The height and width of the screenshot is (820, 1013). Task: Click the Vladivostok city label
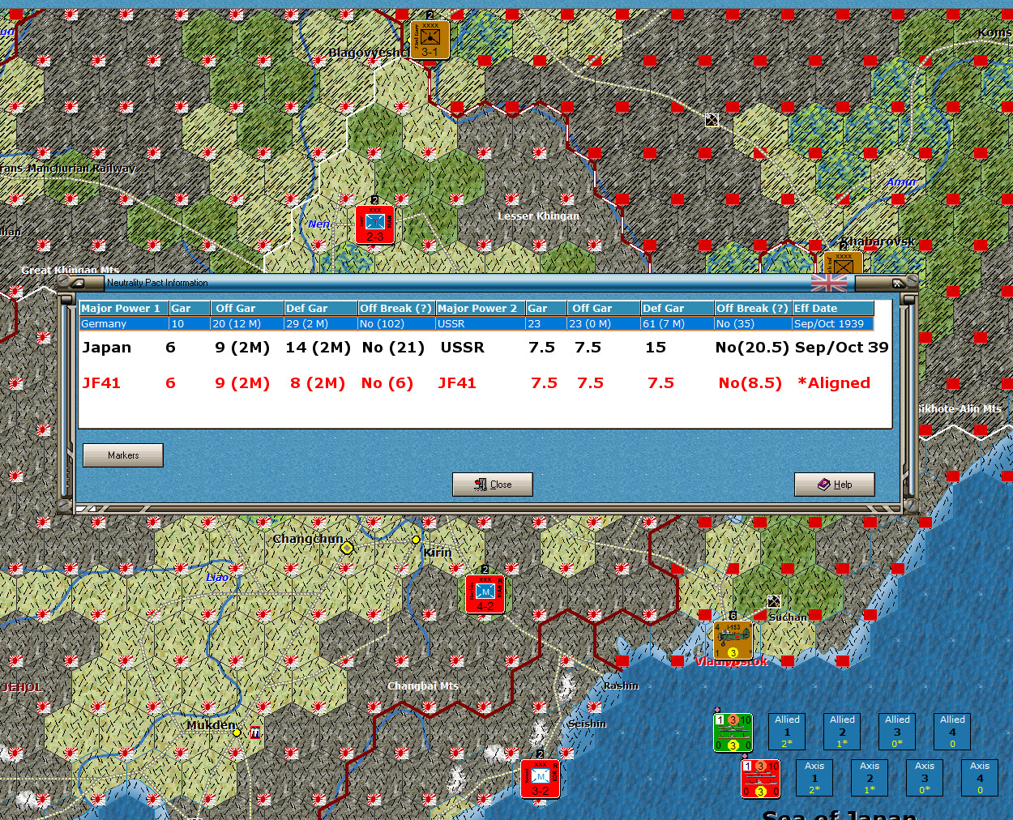point(732,662)
